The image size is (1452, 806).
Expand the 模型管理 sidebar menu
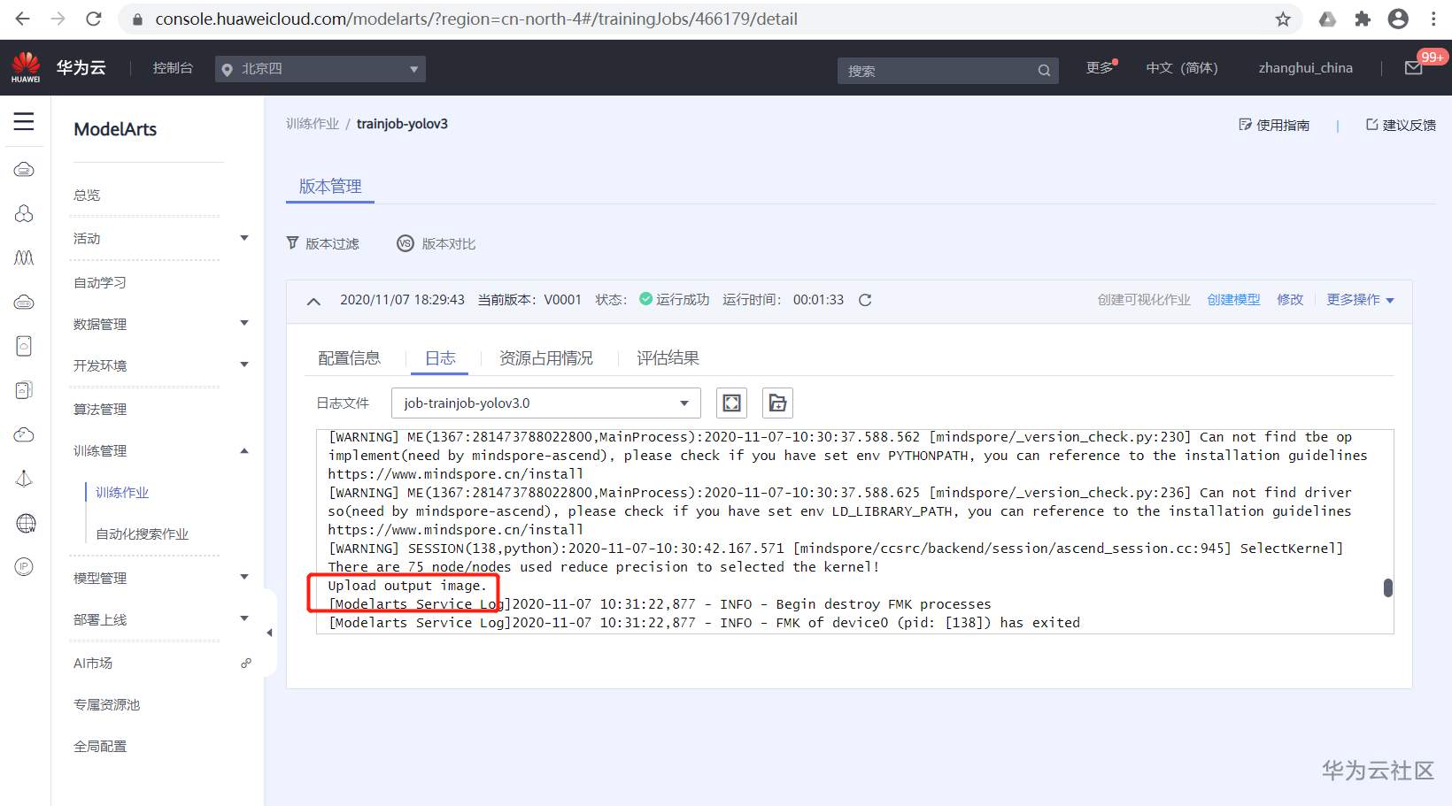pos(244,577)
